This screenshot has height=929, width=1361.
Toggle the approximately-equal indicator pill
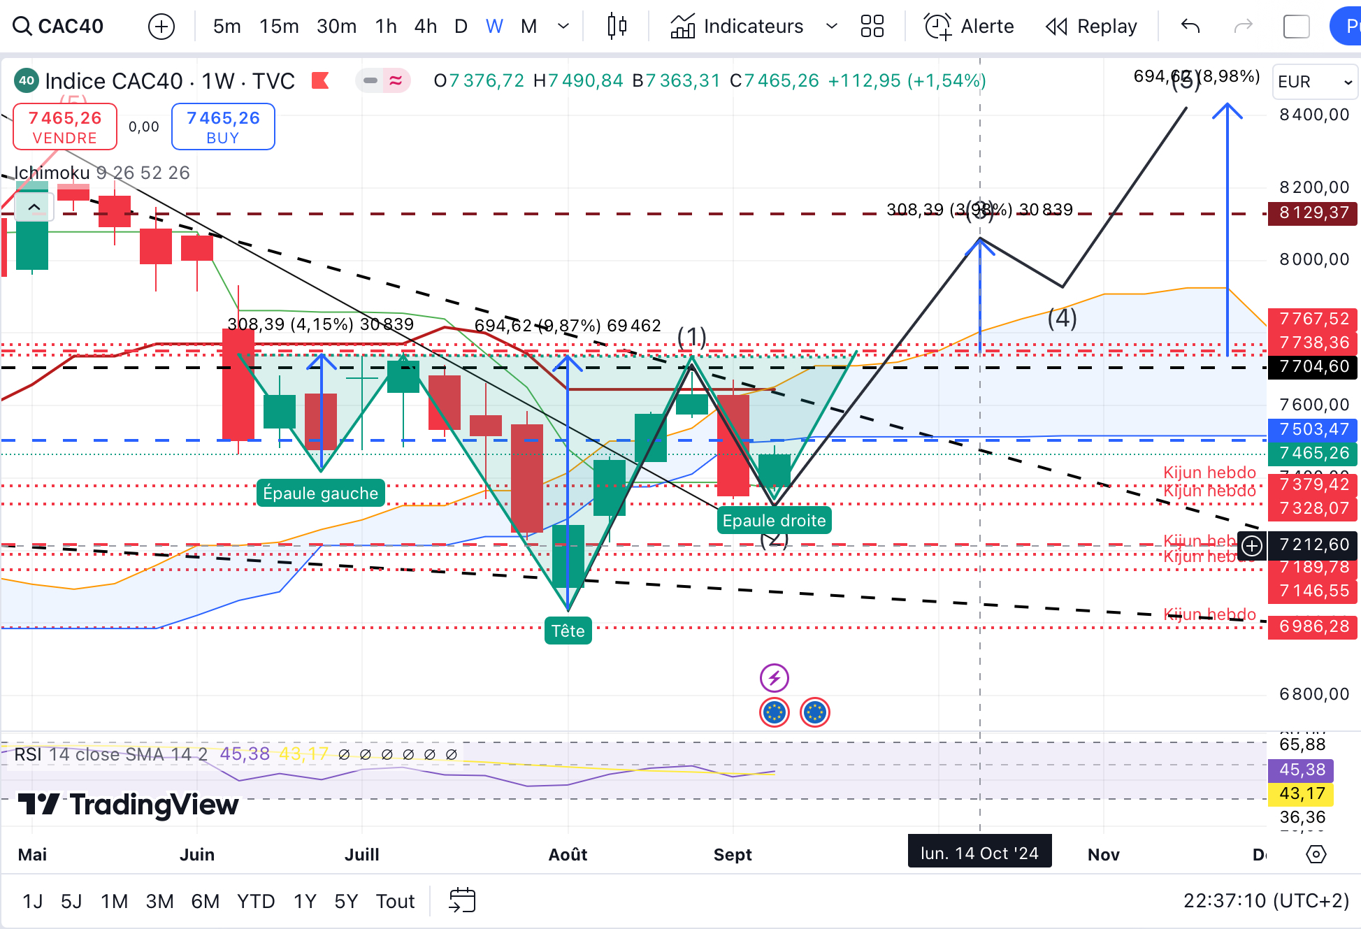point(396,80)
